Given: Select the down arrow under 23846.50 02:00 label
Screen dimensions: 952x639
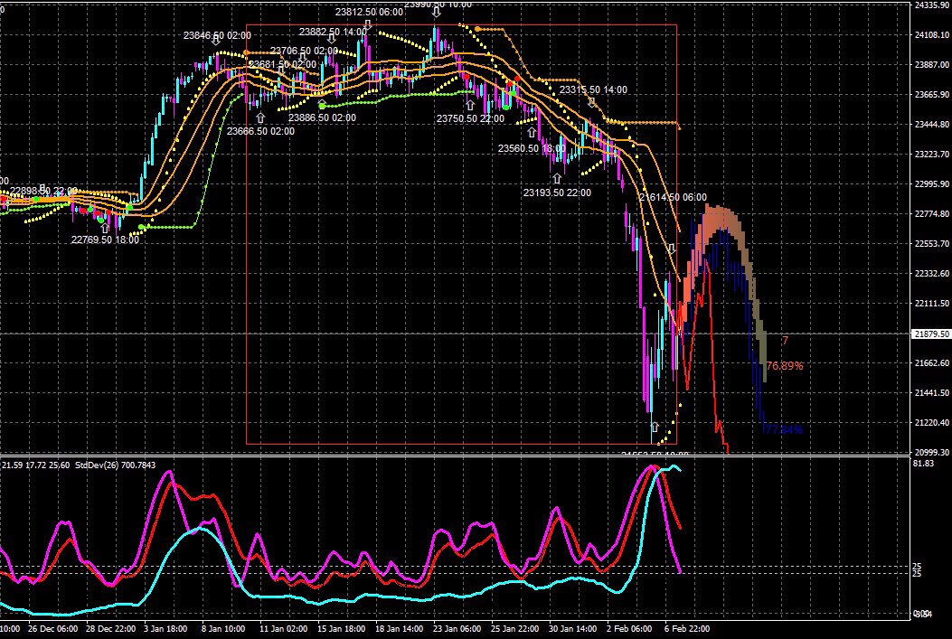Looking at the screenshot, I should [215, 40].
